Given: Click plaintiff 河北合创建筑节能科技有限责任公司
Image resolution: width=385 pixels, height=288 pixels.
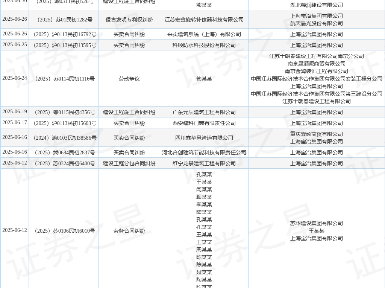Looking at the screenshot, I should pyautogui.click(x=204, y=152).
